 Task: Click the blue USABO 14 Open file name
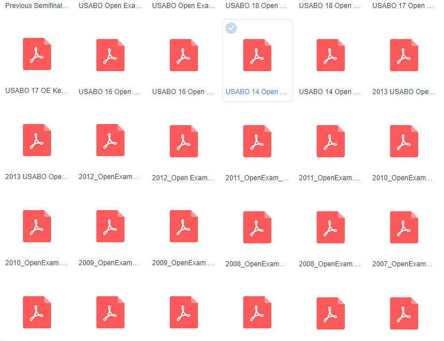click(x=256, y=92)
